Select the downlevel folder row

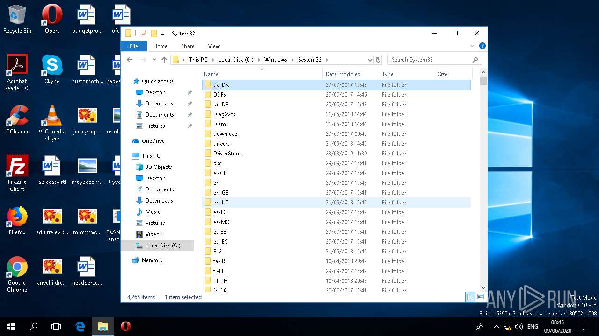click(336, 134)
